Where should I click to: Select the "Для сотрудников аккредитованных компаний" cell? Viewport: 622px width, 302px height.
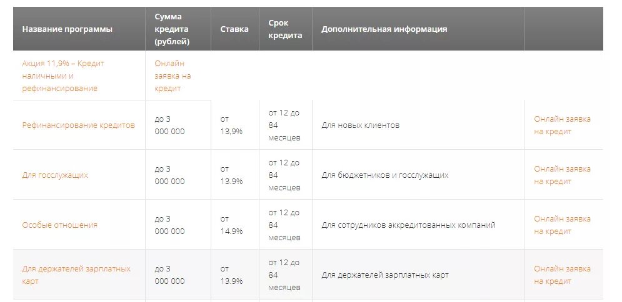point(408,225)
